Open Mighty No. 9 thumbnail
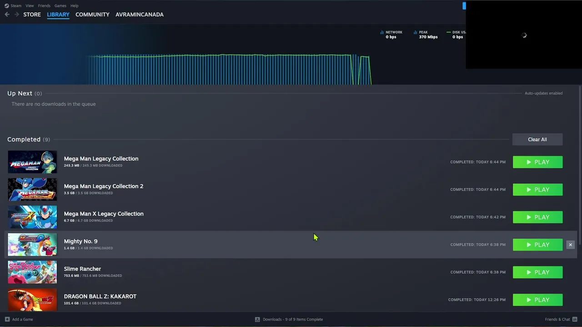Screen dimensions: 582x327 point(32,245)
